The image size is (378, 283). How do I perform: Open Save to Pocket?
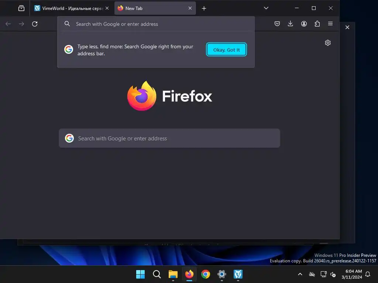point(277,24)
